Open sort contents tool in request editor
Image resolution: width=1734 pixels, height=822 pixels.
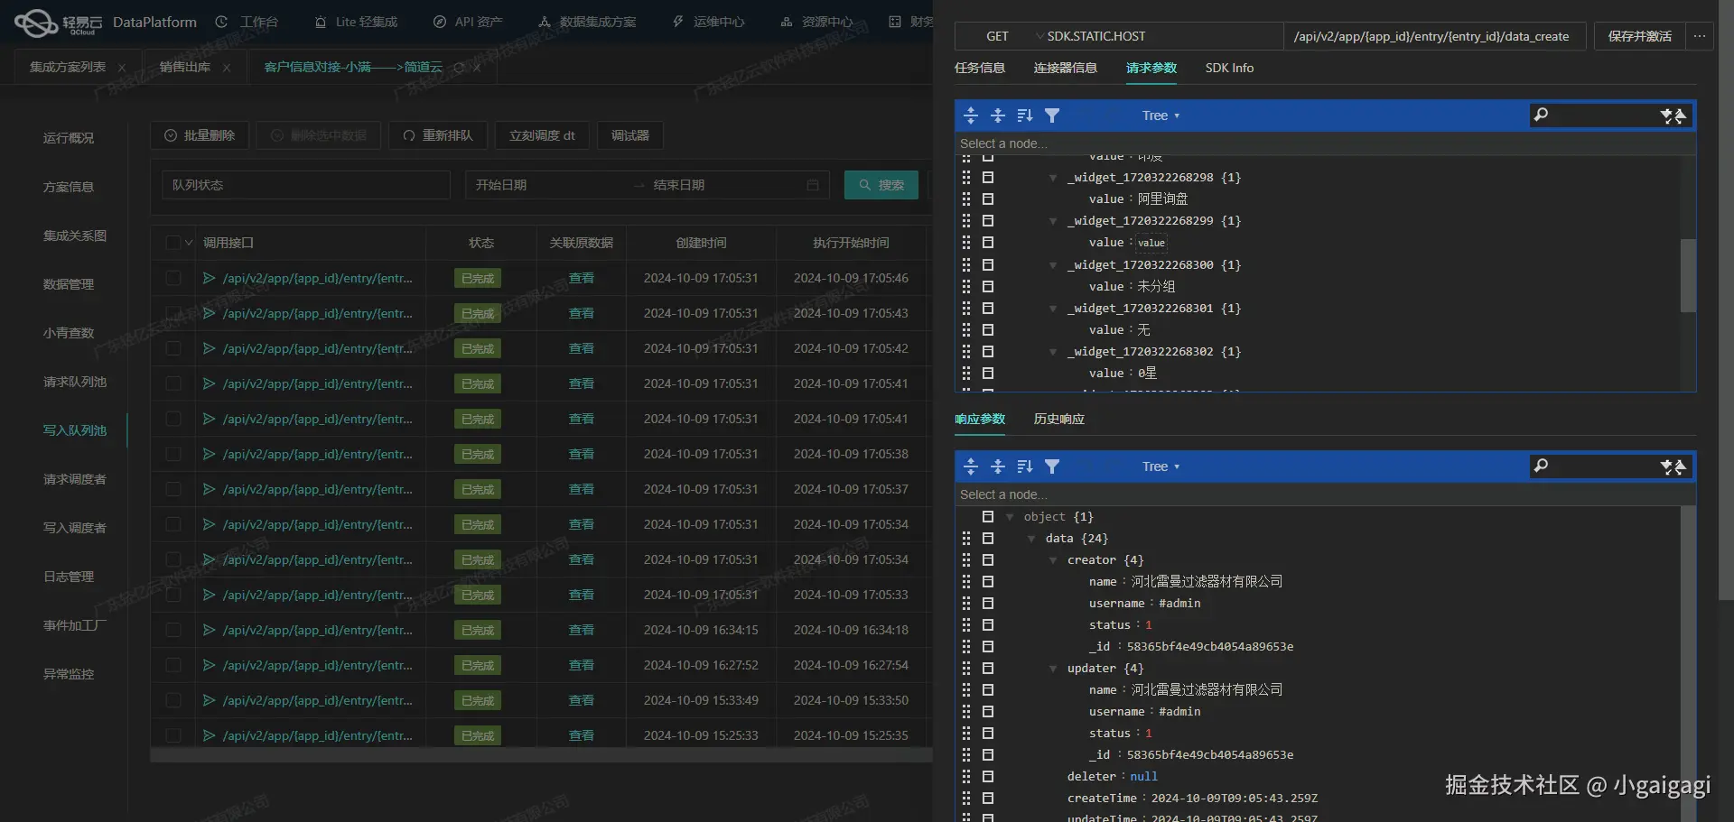click(x=1025, y=115)
